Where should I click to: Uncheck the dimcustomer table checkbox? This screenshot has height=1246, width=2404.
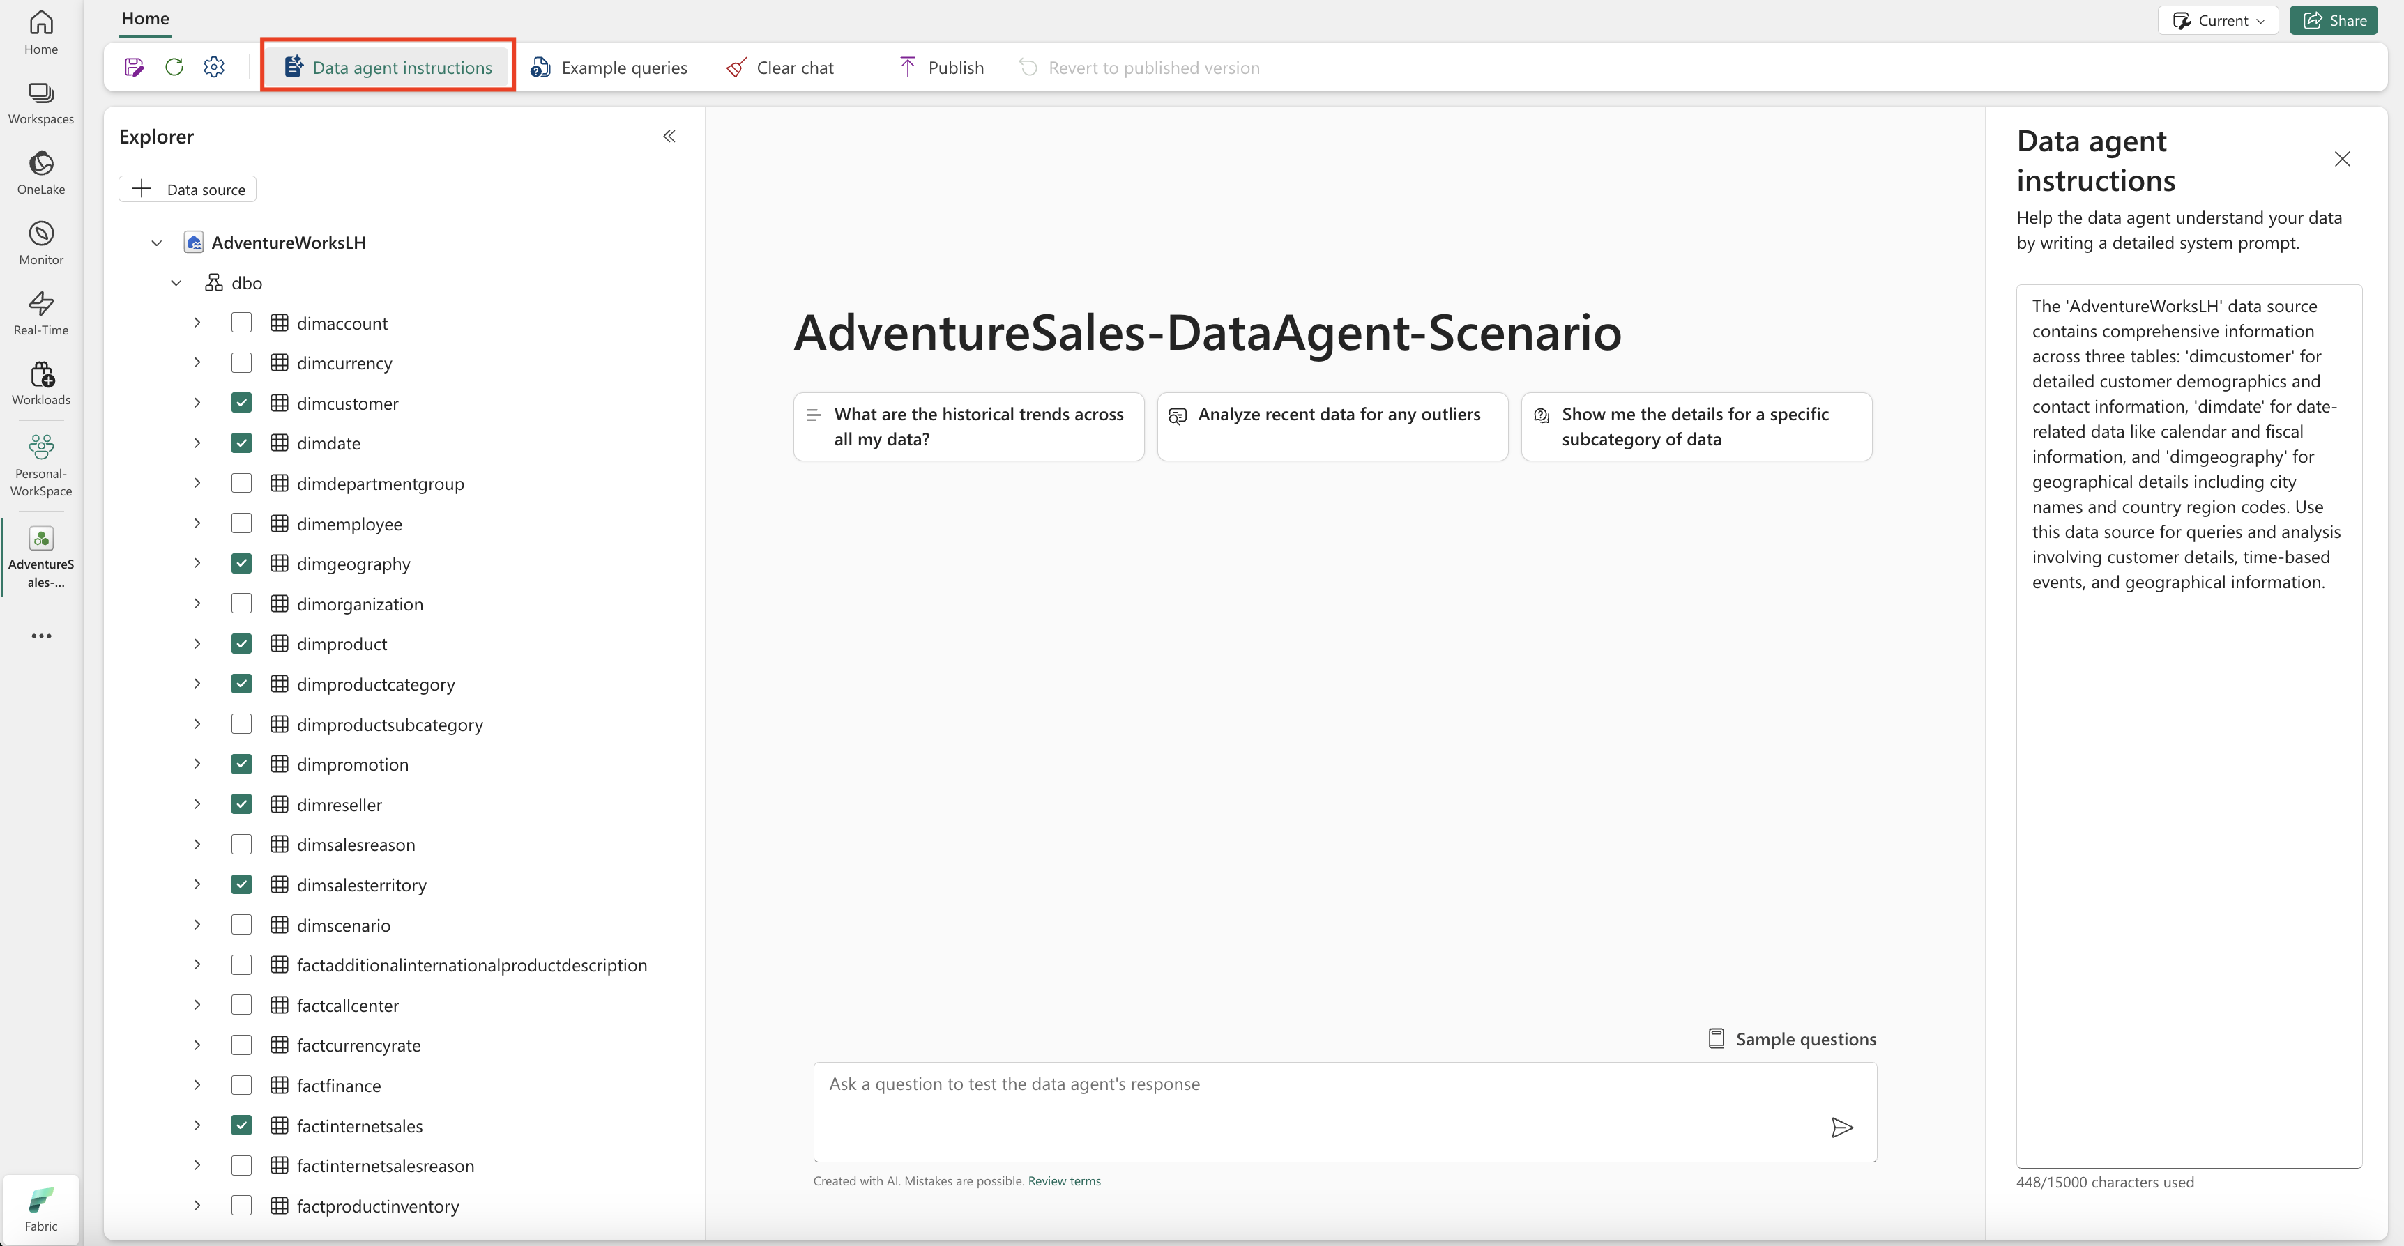242,403
